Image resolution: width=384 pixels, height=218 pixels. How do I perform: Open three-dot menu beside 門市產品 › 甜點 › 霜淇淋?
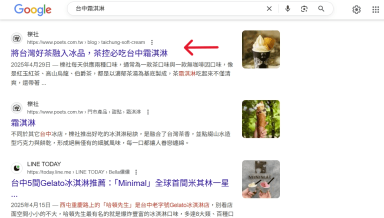[x=148, y=112]
